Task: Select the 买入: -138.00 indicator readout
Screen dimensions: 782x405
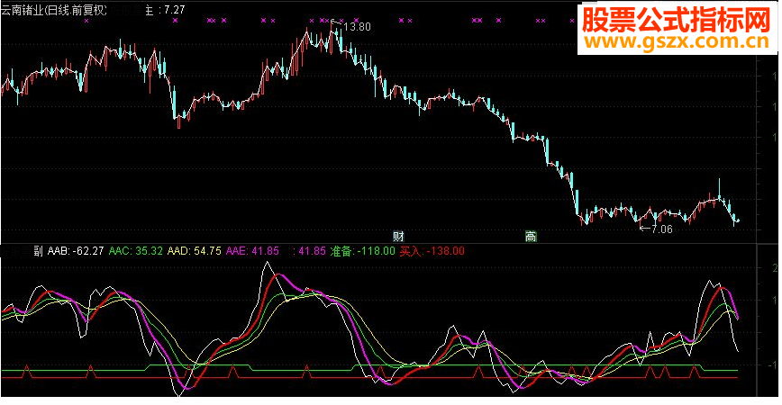Action: [x=432, y=251]
